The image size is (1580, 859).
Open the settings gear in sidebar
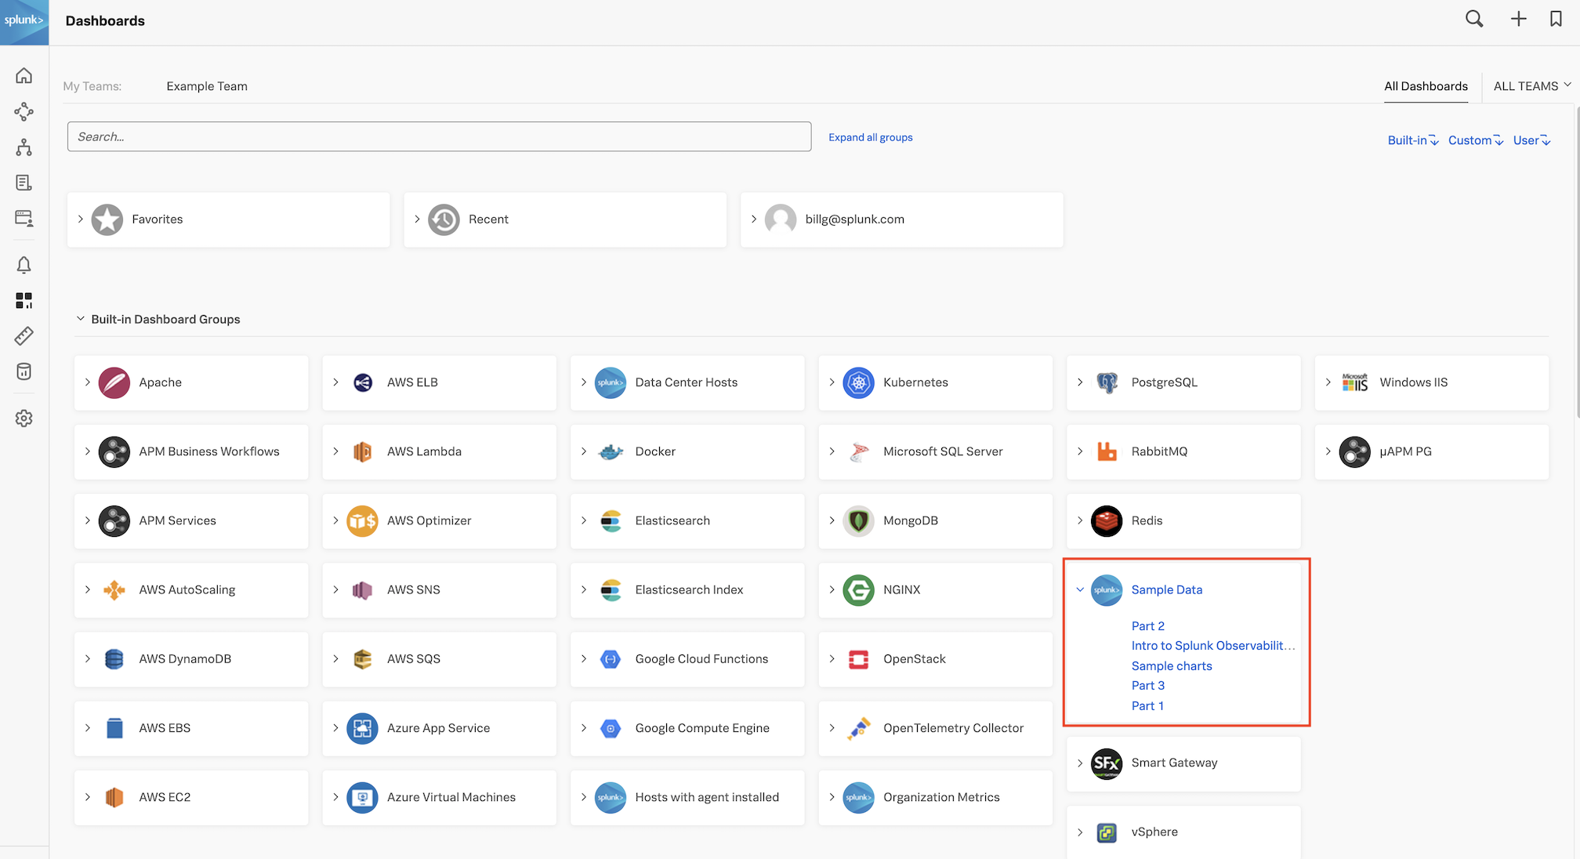coord(24,419)
